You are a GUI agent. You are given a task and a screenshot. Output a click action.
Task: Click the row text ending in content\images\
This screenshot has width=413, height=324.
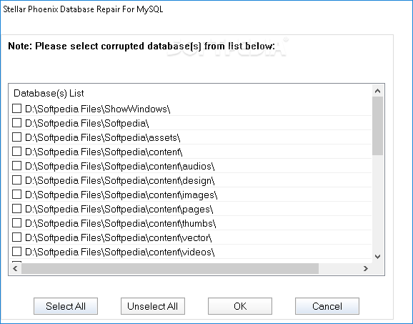coord(121,195)
